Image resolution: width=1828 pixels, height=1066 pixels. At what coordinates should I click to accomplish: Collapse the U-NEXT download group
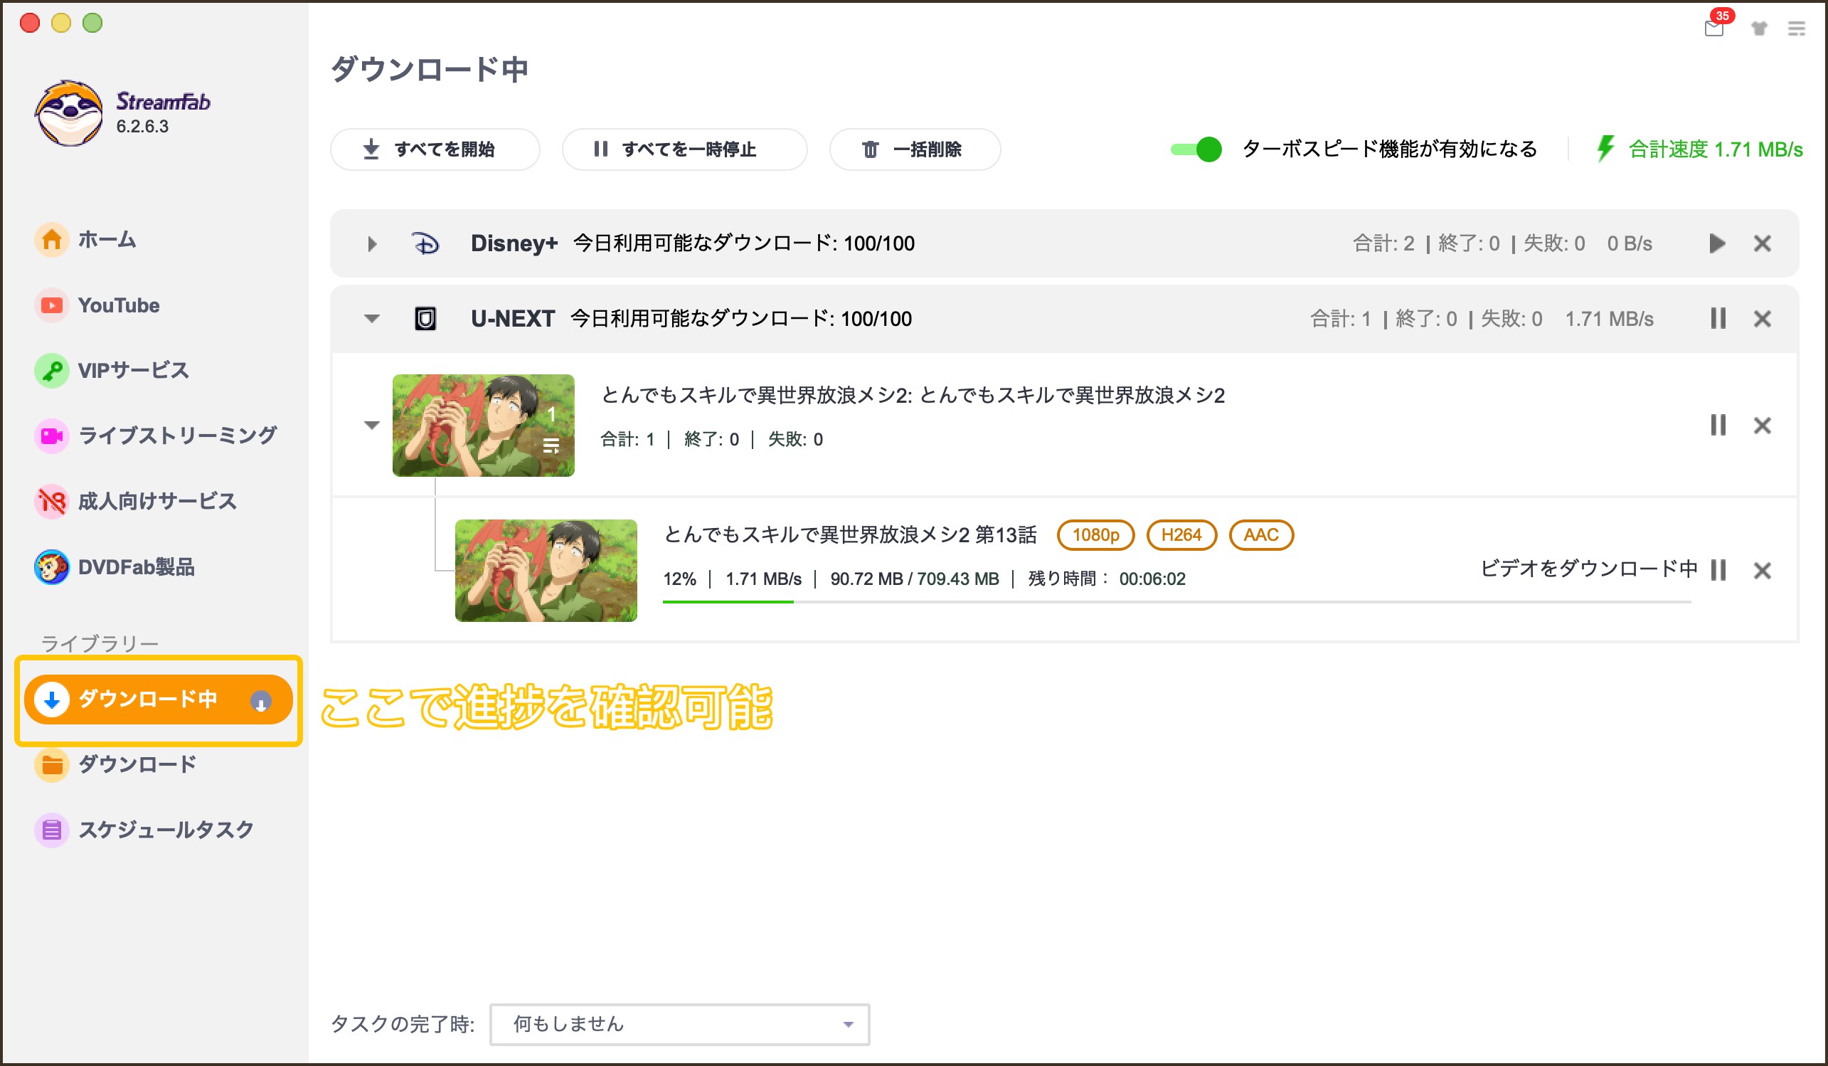point(372,319)
